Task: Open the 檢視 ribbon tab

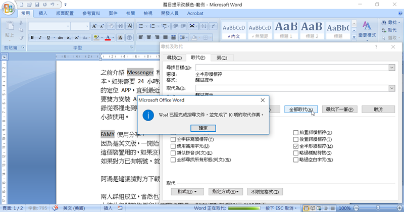Action: tap(148, 13)
